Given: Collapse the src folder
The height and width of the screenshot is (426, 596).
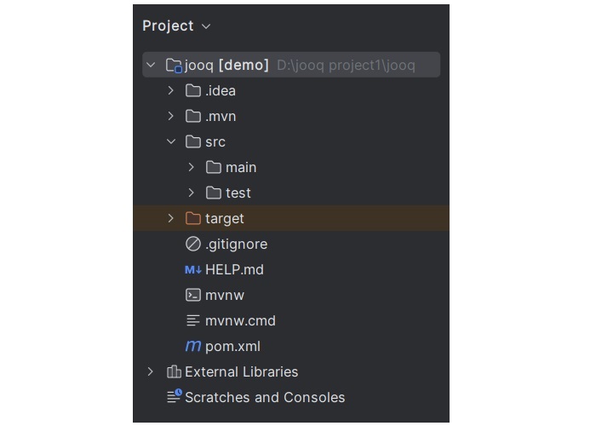Looking at the screenshot, I should tap(171, 141).
